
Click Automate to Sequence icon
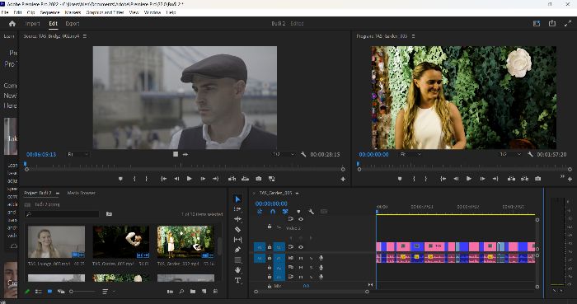pos(170,292)
